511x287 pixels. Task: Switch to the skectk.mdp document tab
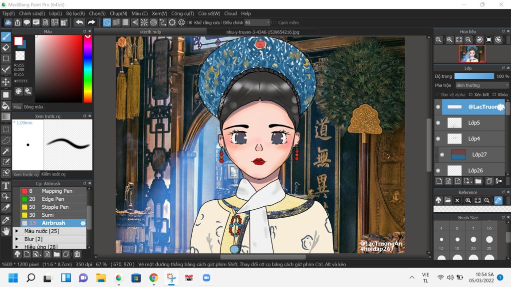(x=150, y=32)
